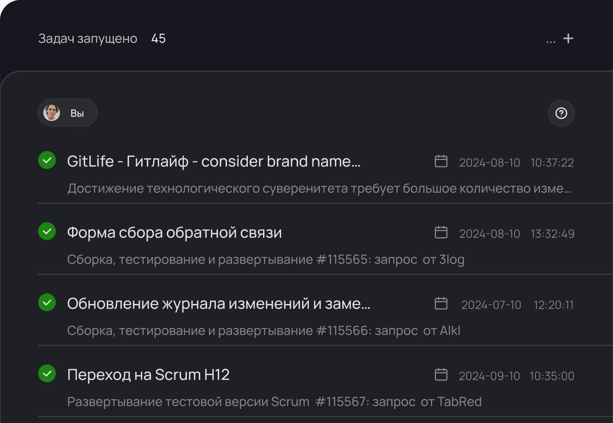
Task: Click date 2024-07-10 on Обновление журнала task
Action: coord(491,305)
